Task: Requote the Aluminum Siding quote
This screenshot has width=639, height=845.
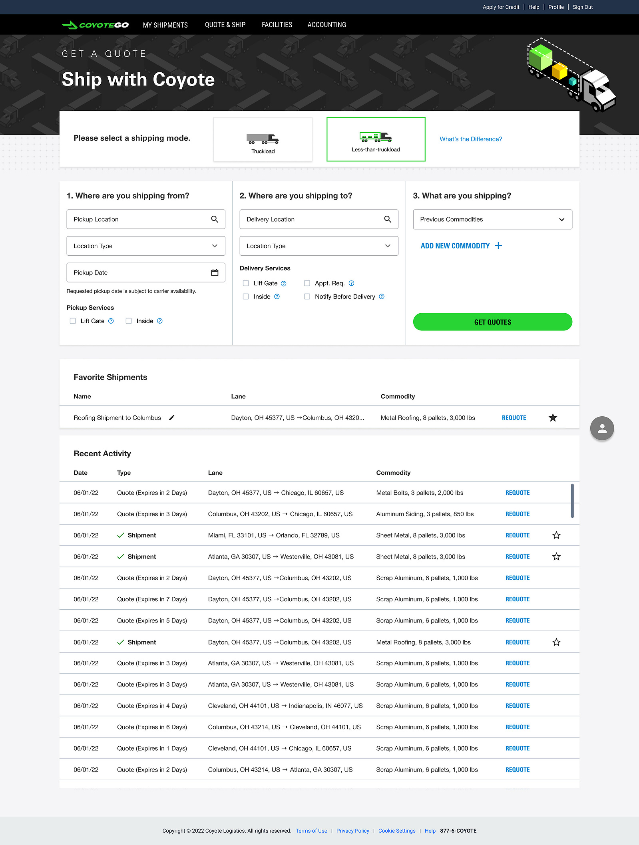Action: (x=518, y=514)
